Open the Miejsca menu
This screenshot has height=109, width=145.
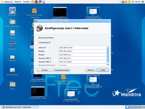pyautogui.click(x=18, y=2)
